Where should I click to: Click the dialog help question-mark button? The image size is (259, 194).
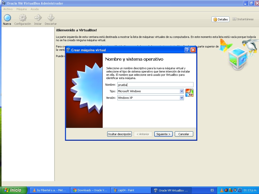tap(187, 50)
